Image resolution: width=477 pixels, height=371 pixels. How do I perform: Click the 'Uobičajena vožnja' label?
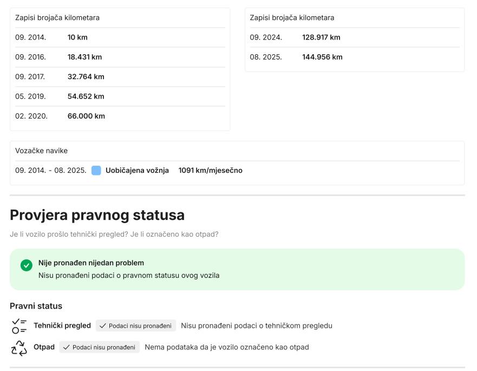point(137,171)
